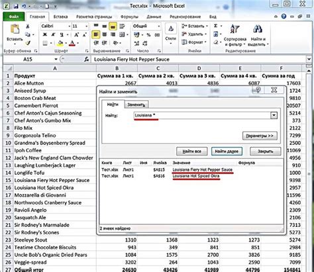314x272 pixels.
Task: Apply the red Font Color letter A
Action: tap(72, 43)
